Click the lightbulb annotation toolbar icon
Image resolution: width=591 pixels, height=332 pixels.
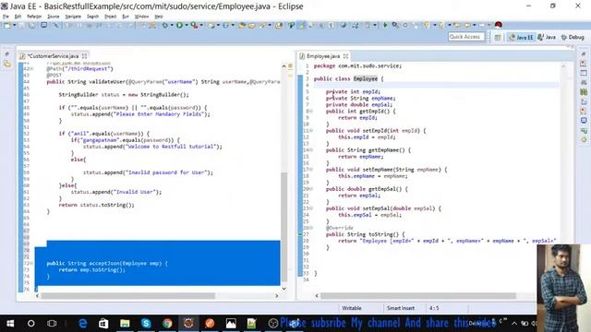427,25
